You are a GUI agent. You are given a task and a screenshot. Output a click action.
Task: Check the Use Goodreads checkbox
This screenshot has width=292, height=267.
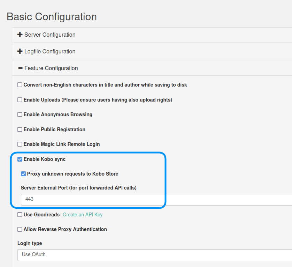coord(20,215)
